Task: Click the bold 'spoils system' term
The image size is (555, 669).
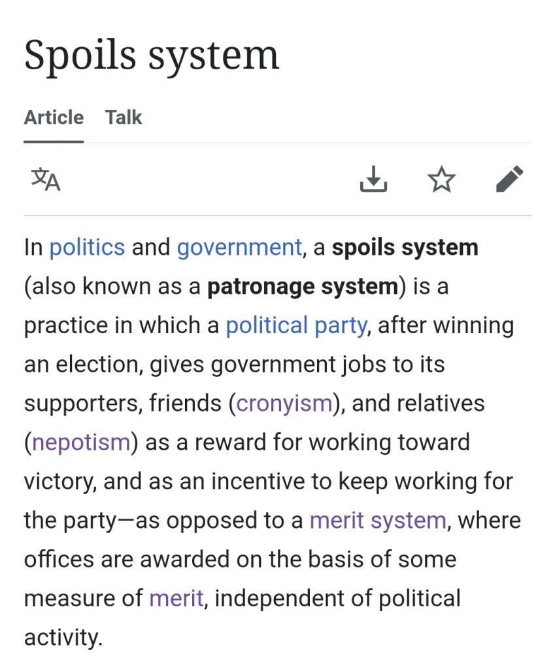Action: (405, 248)
